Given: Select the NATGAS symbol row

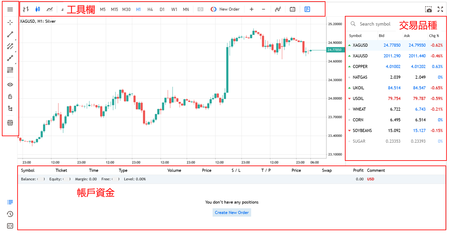Looking at the screenshot, I should (396, 77).
